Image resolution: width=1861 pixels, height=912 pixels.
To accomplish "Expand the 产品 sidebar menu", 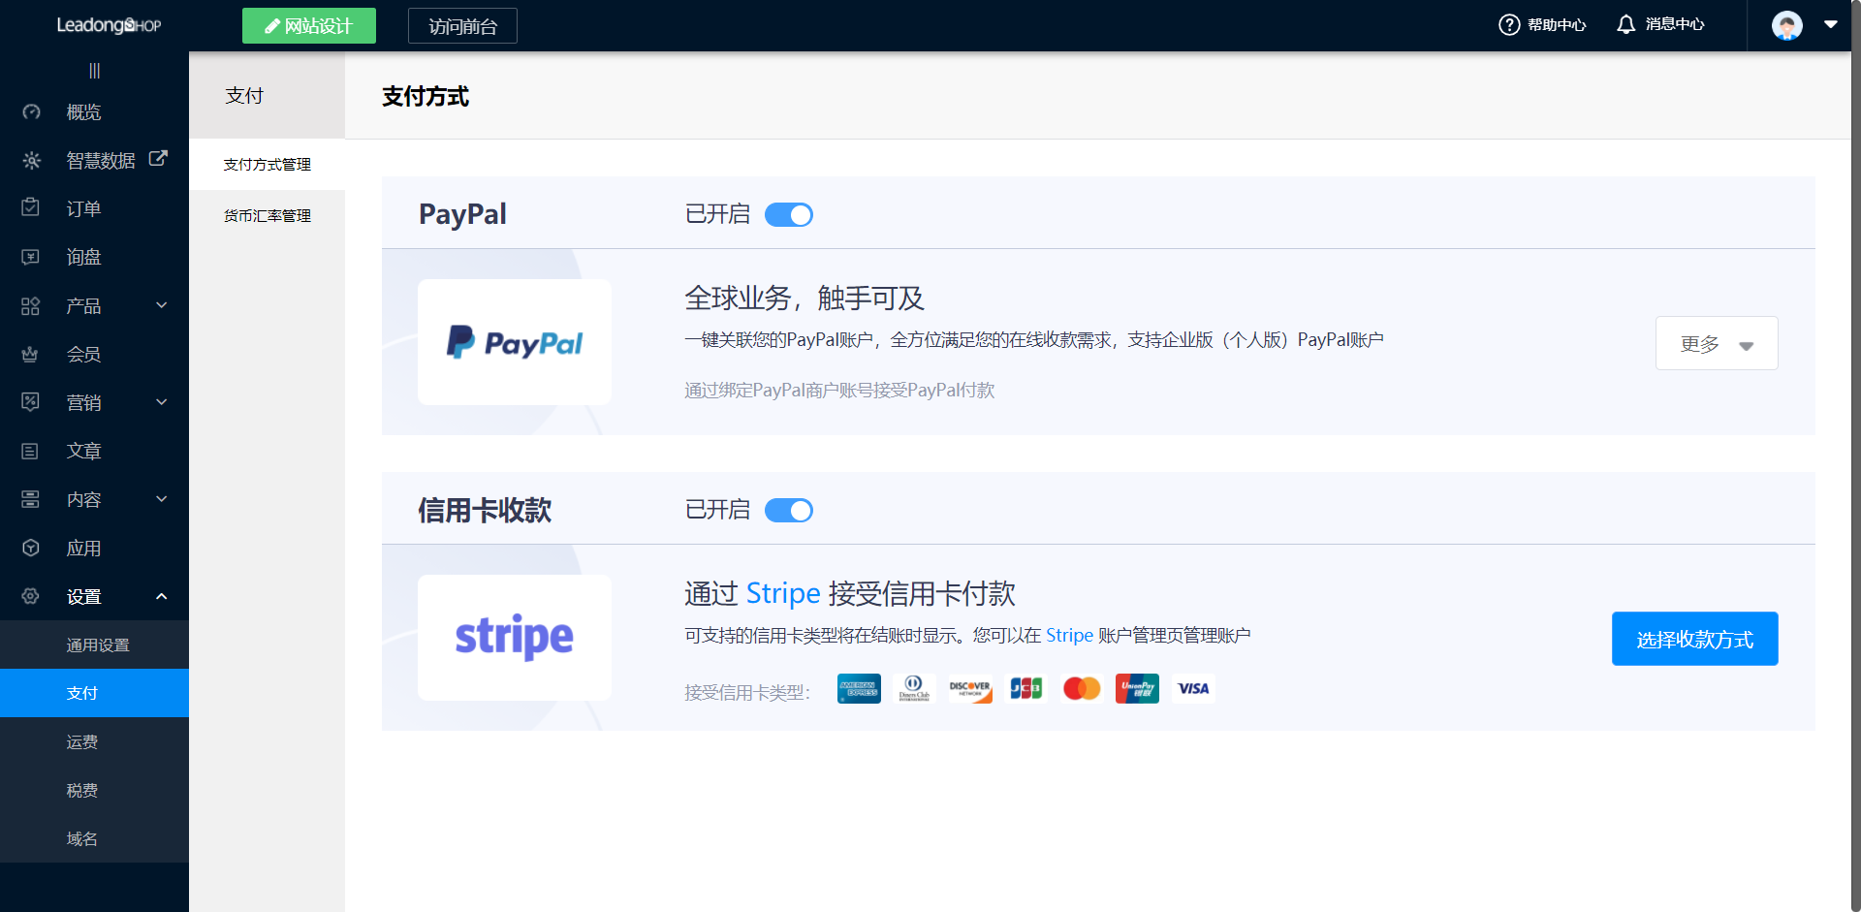I will pyautogui.click(x=161, y=304).
